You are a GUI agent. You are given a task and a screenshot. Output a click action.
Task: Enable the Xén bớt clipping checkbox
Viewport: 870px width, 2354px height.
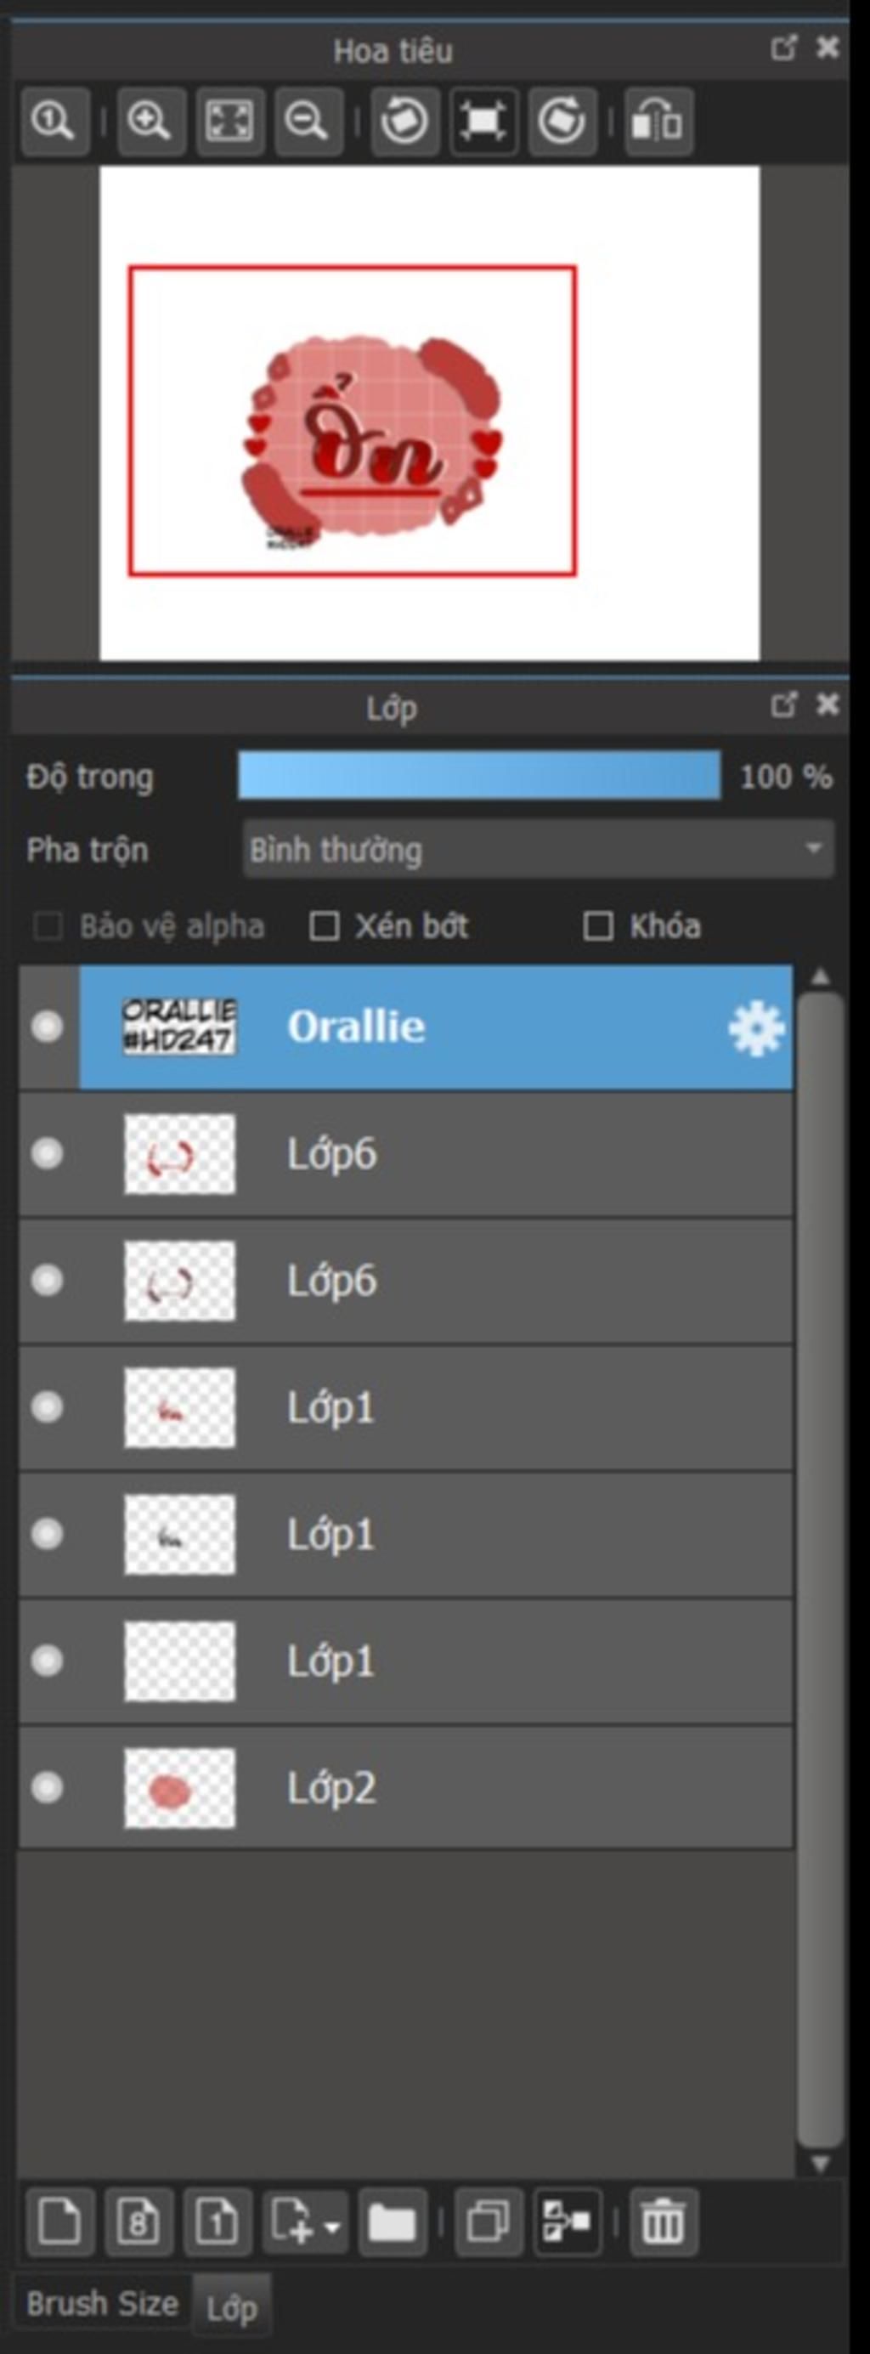point(324,925)
